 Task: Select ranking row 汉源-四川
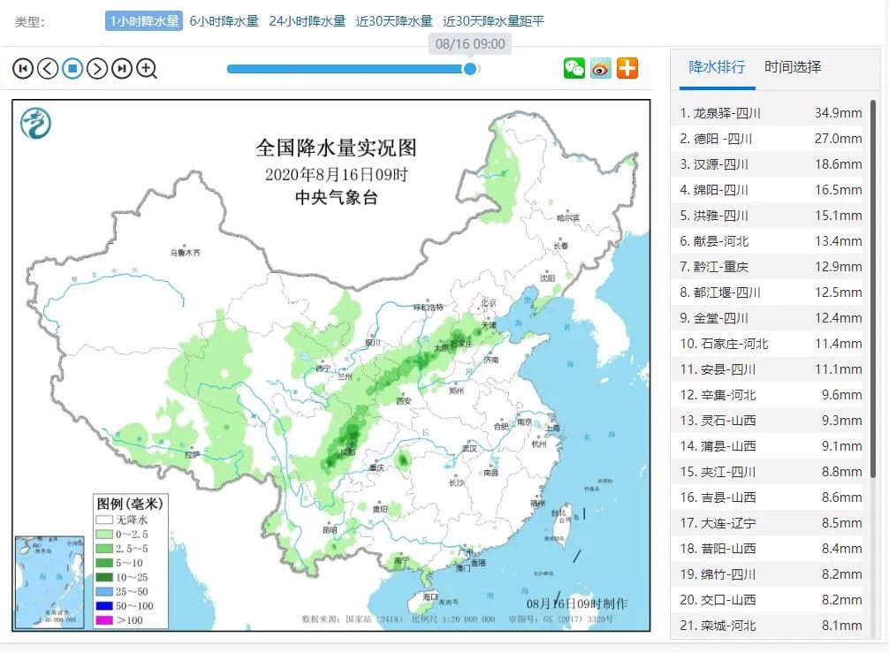(x=771, y=164)
